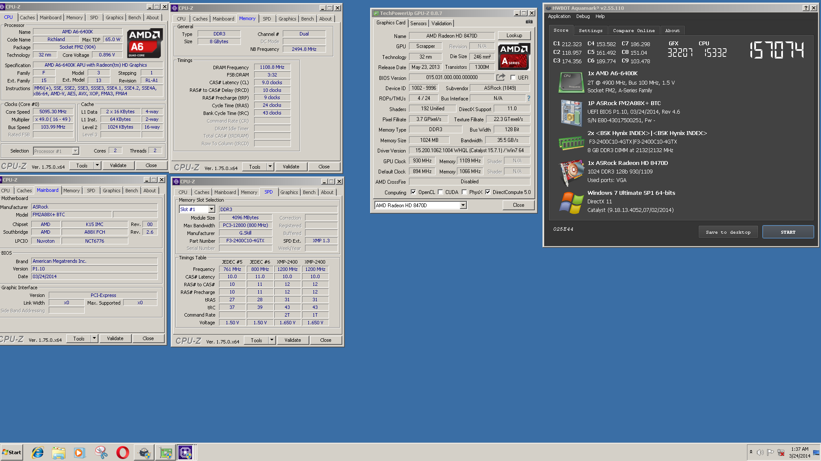The image size is (821, 461).
Task: Click the G.Skill manufacturer value in SPD
Action: coord(245,233)
